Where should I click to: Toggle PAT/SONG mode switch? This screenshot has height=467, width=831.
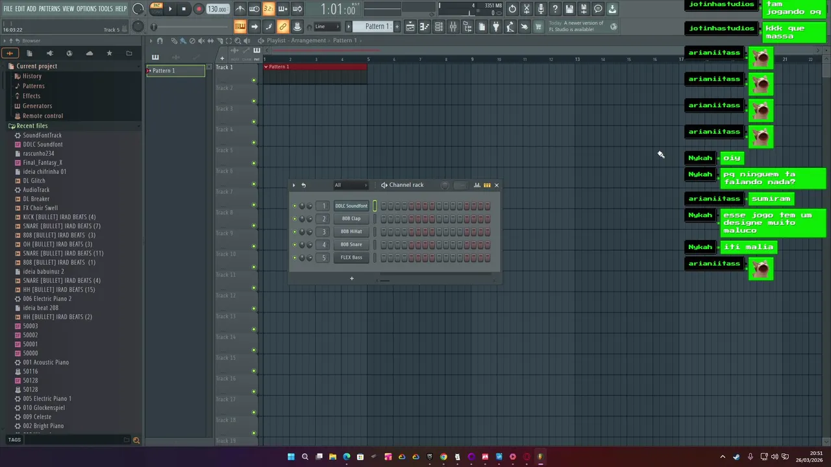[x=156, y=8]
